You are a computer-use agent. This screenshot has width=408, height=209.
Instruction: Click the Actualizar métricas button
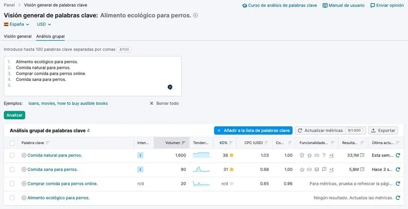click(330, 131)
